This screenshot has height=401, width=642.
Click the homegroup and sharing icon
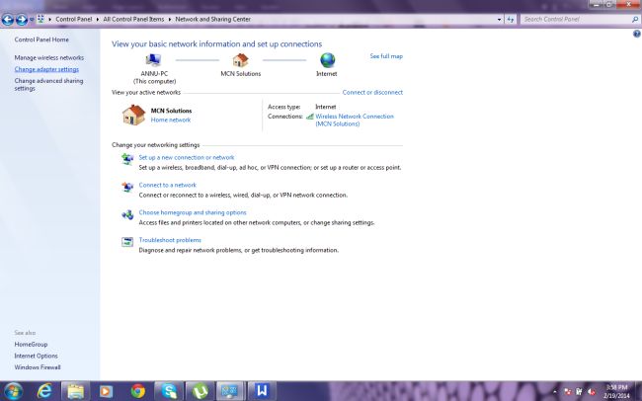pos(127,214)
